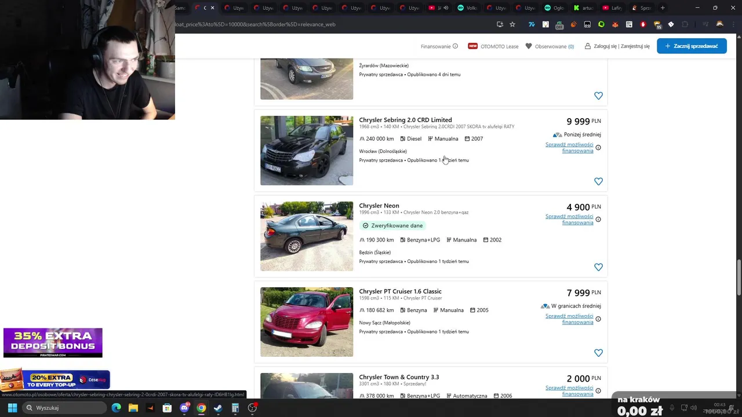
Task: Open the Chrysler Neon listing title
Action: pos(379,206)
